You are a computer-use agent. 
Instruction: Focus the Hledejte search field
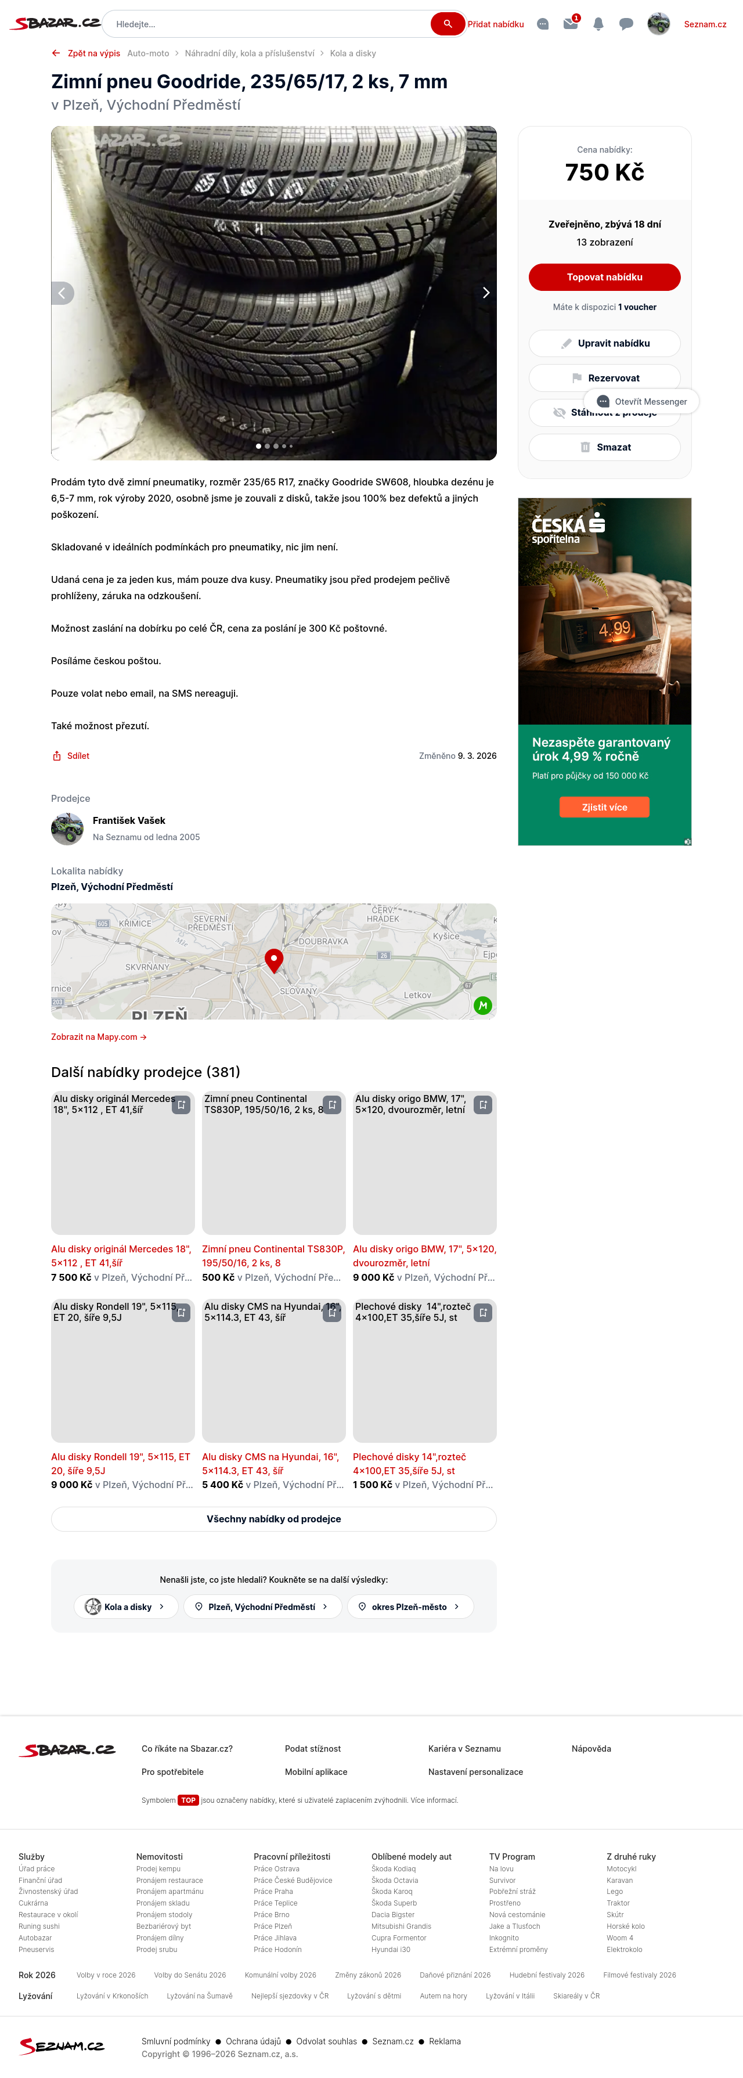(270, 24)
